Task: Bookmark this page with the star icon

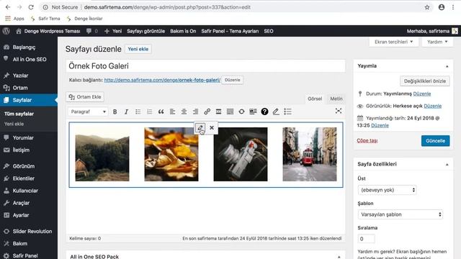Action: tap(427, 7)
